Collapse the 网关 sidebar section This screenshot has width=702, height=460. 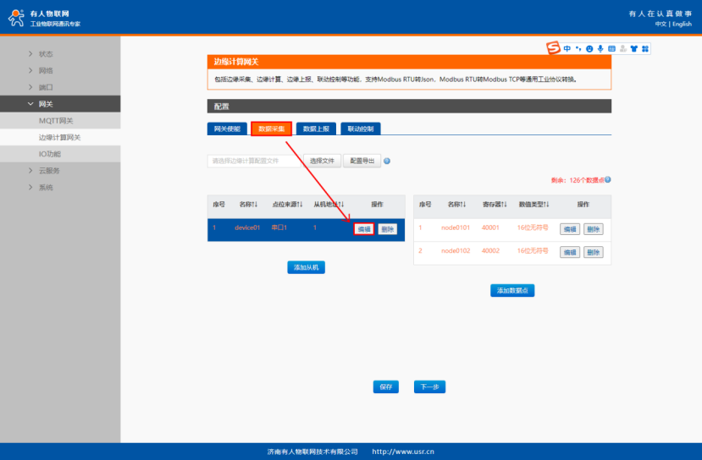coord(46,104)
